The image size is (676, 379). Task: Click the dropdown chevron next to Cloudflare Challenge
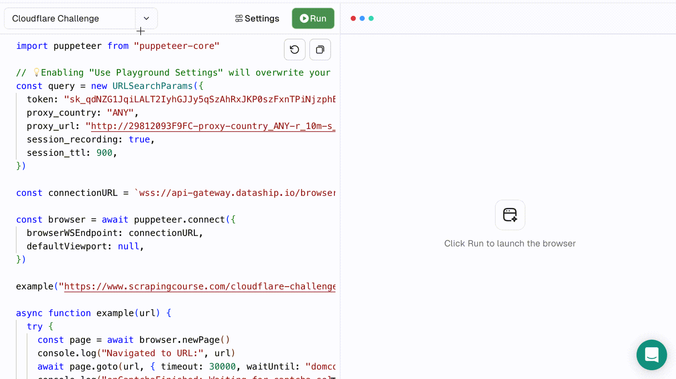click(146, 18)
